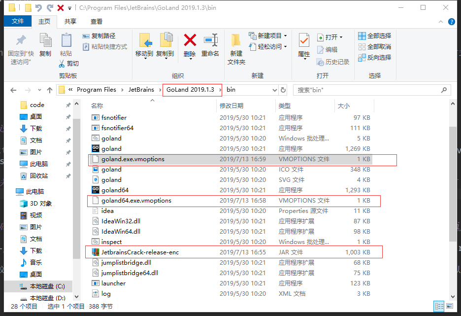Viewport: 461px width, 316px height.
Task: Click Paste shortcut option
Action: [105, 47]
